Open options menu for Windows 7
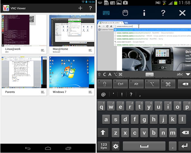 click(x=90, y=92)
